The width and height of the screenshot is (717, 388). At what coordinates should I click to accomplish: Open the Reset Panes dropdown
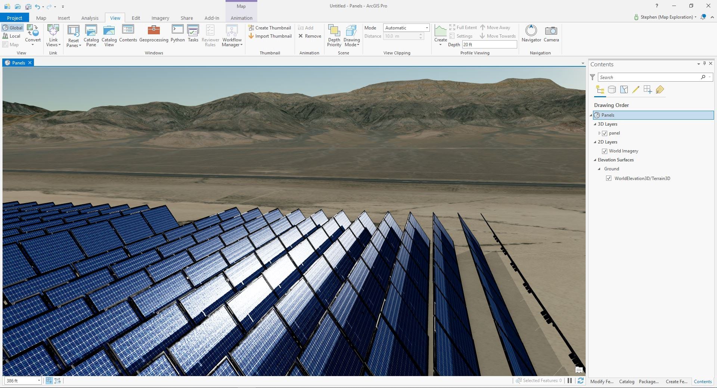click(73, 36)
